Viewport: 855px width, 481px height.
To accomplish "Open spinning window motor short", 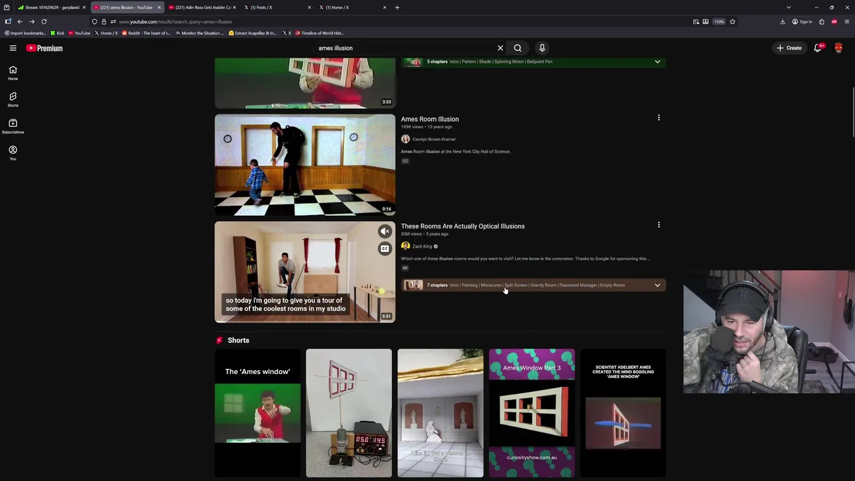I will (x=349, y=413).
